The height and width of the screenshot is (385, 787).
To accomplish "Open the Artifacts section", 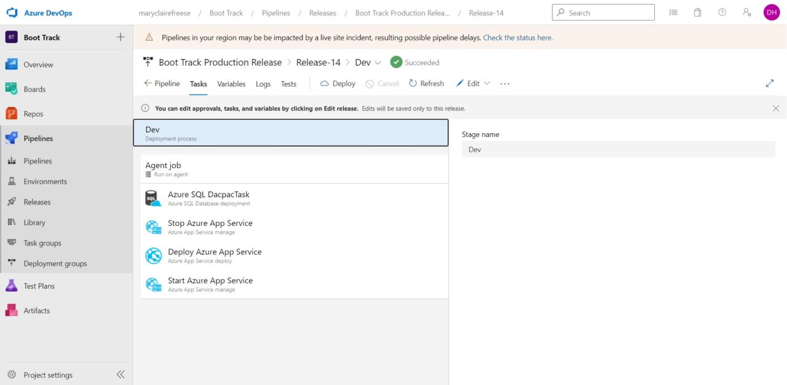I will pos(37,310).
